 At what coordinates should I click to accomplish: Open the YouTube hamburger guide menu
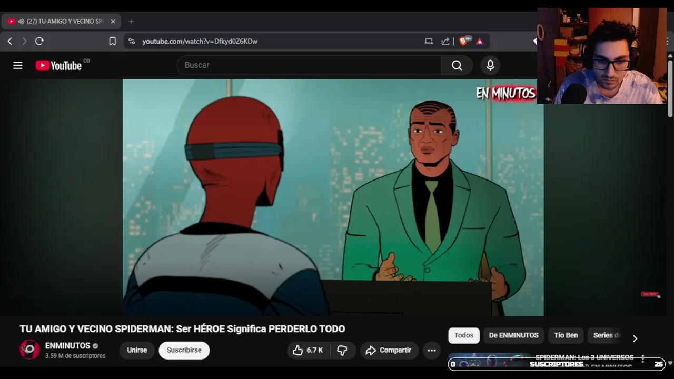click(x=18, y=65)
